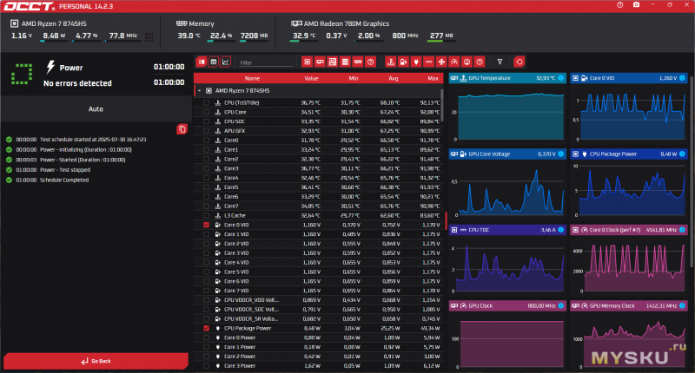695x373 pixels.
Task: Switch to the graph-only monitoring view
Action: 226,62
